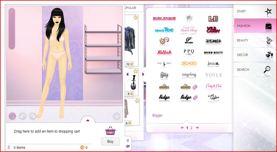Viewport: 277px width, 152px height.
Task: Click the purple shopping basket above Buy
Action: (x=110, y=131)
